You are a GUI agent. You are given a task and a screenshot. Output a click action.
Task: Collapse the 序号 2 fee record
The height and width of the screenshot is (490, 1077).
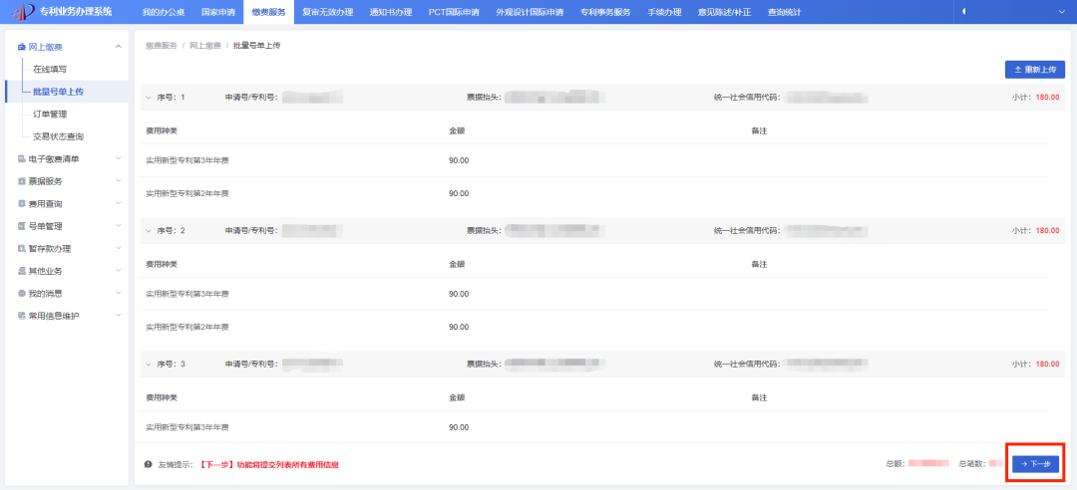(x=150, y=231)
